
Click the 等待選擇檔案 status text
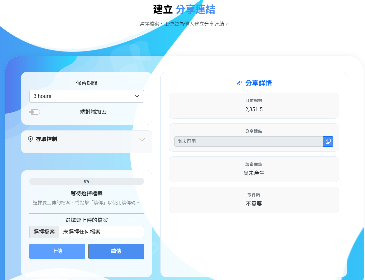tap(87, 193)
